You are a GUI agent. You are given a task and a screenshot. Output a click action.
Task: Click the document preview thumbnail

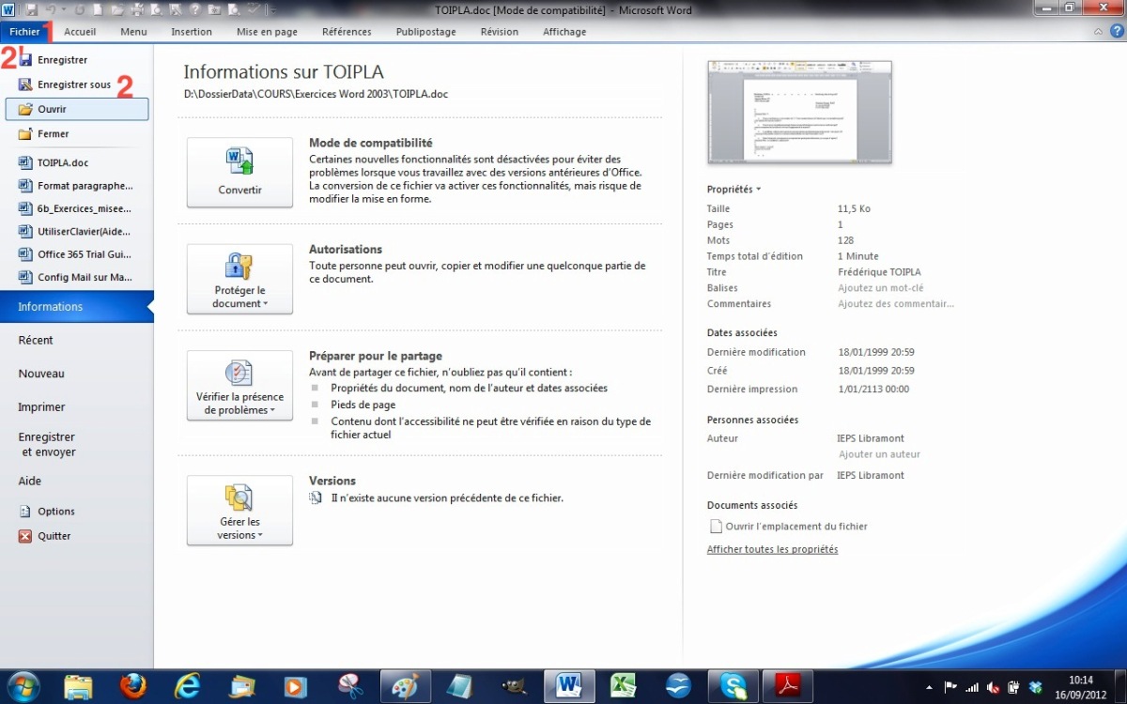[799, 113]
